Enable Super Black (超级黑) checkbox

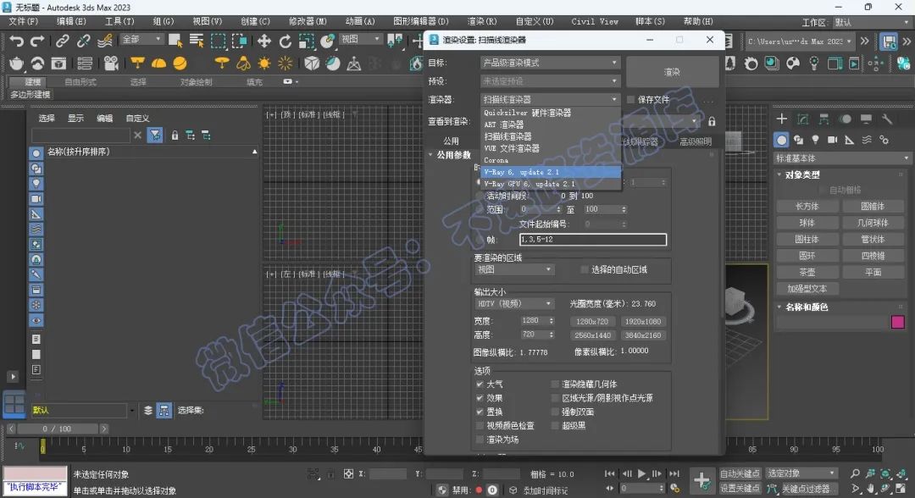pyautogui.click(x=555, y=426)
